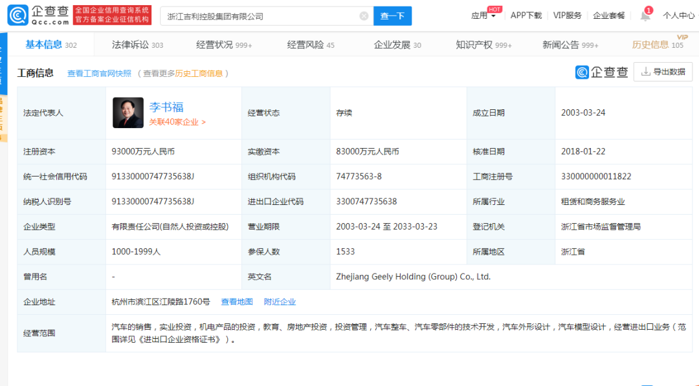Click the 工商信息 section heading
The width and height of the screenshot is (699, 386).
35,73
